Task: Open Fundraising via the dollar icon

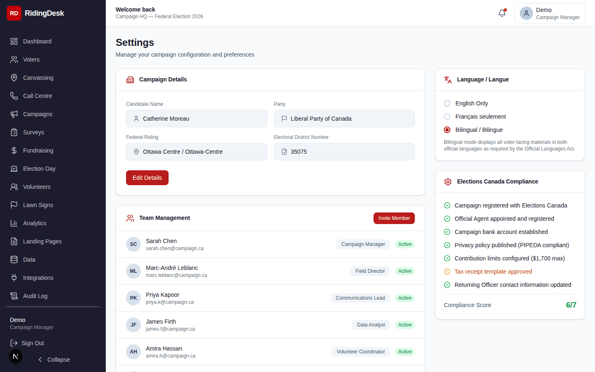Action: click(x=14, y=150)
